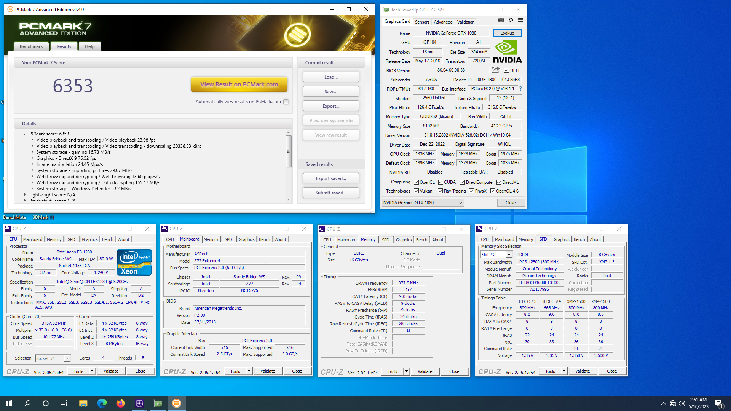
Task: Click the GPU-Z title bar icon
Action: tap(386, 10)
